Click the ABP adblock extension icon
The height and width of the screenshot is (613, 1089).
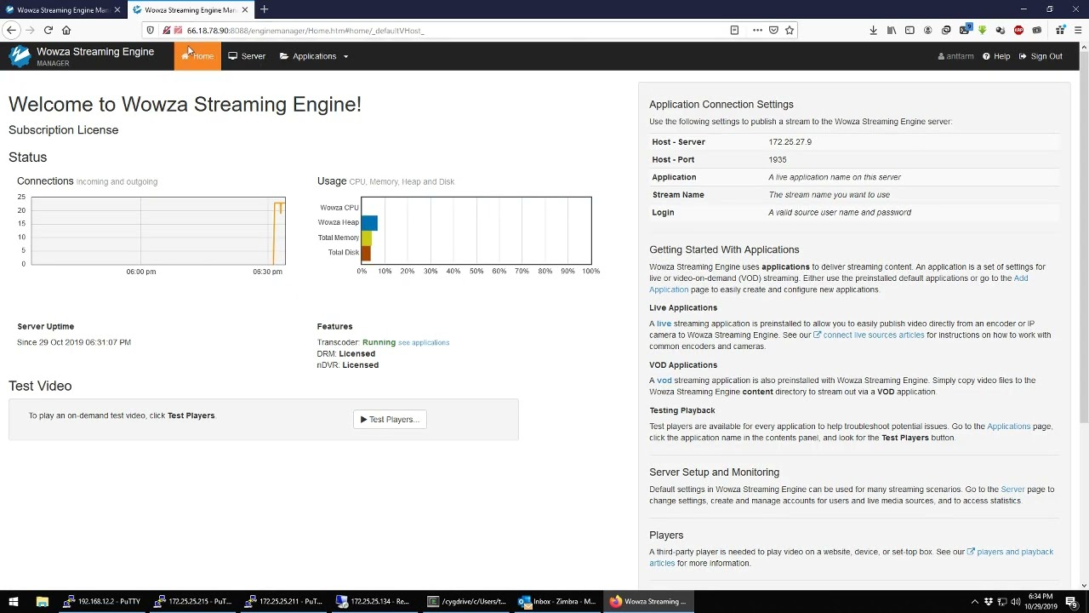click(1018, 30)
